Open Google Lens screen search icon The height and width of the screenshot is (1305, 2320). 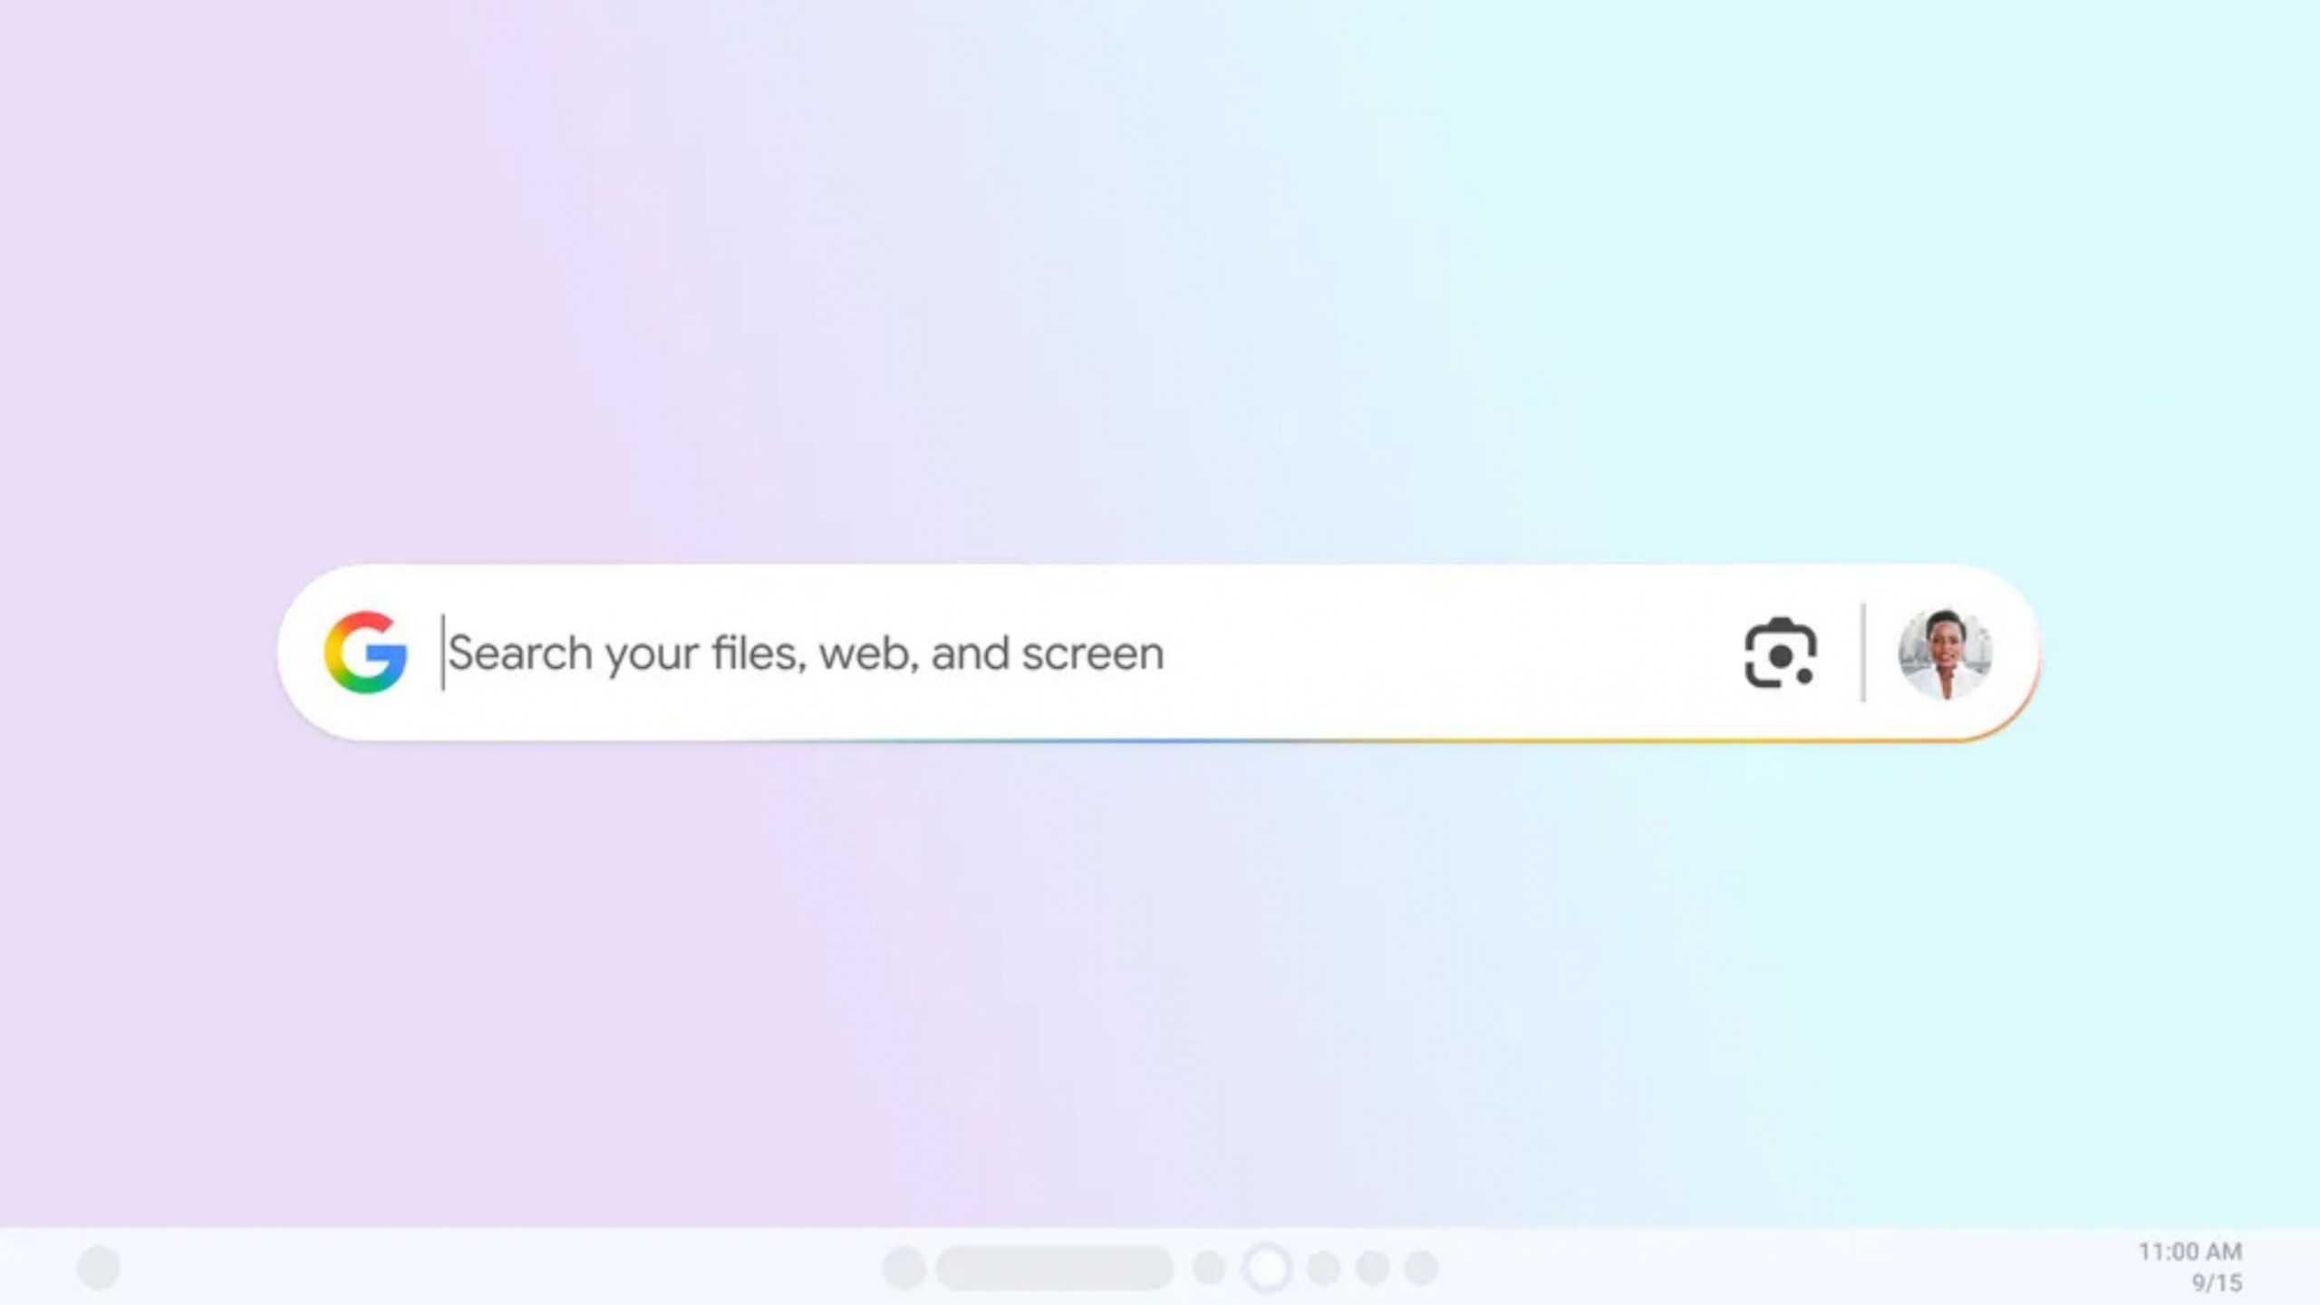(1780, 653)
